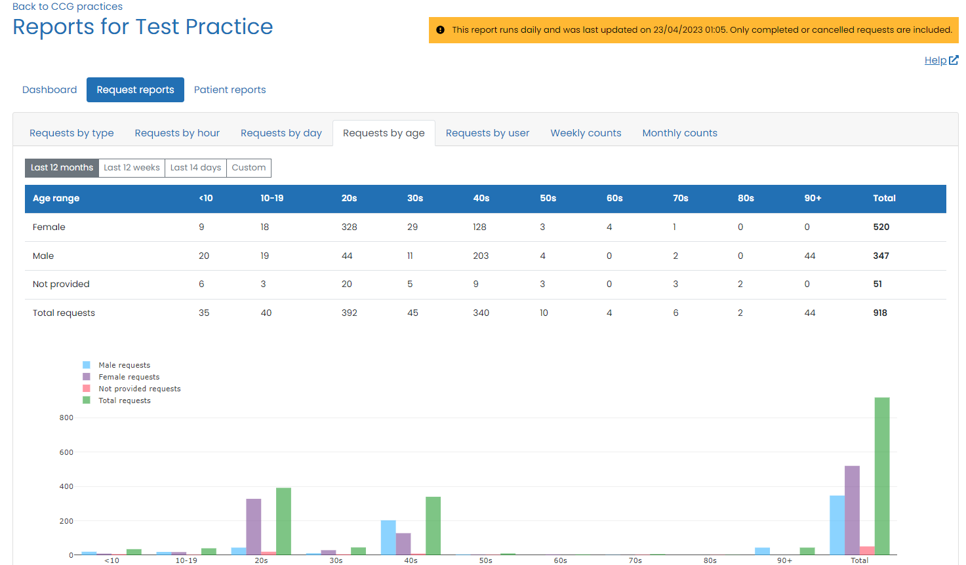
Task: Open the Requests by hour tab
Action: click(x=177, y=133)
